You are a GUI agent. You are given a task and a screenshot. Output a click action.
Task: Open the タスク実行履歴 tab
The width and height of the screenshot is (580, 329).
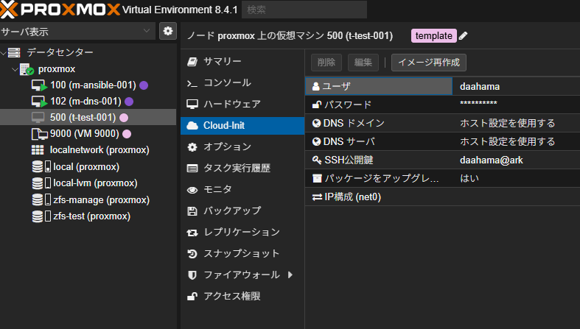click(x=242, y=169)
